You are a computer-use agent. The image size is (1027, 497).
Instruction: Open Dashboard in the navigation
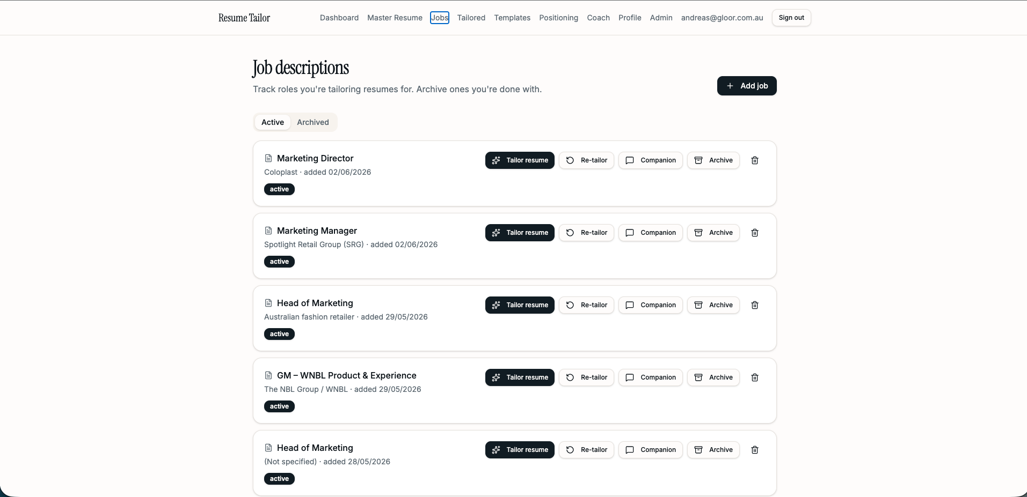[339, 18]
